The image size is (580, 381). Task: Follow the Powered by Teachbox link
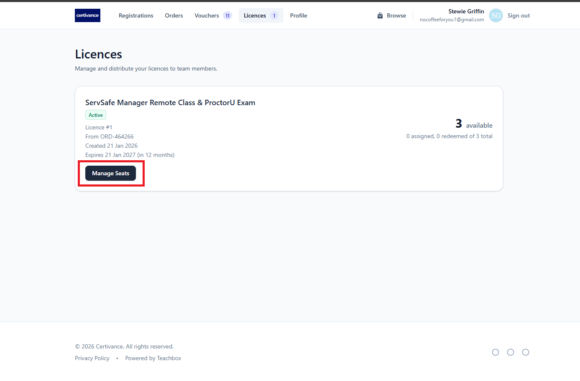[153, 358]
